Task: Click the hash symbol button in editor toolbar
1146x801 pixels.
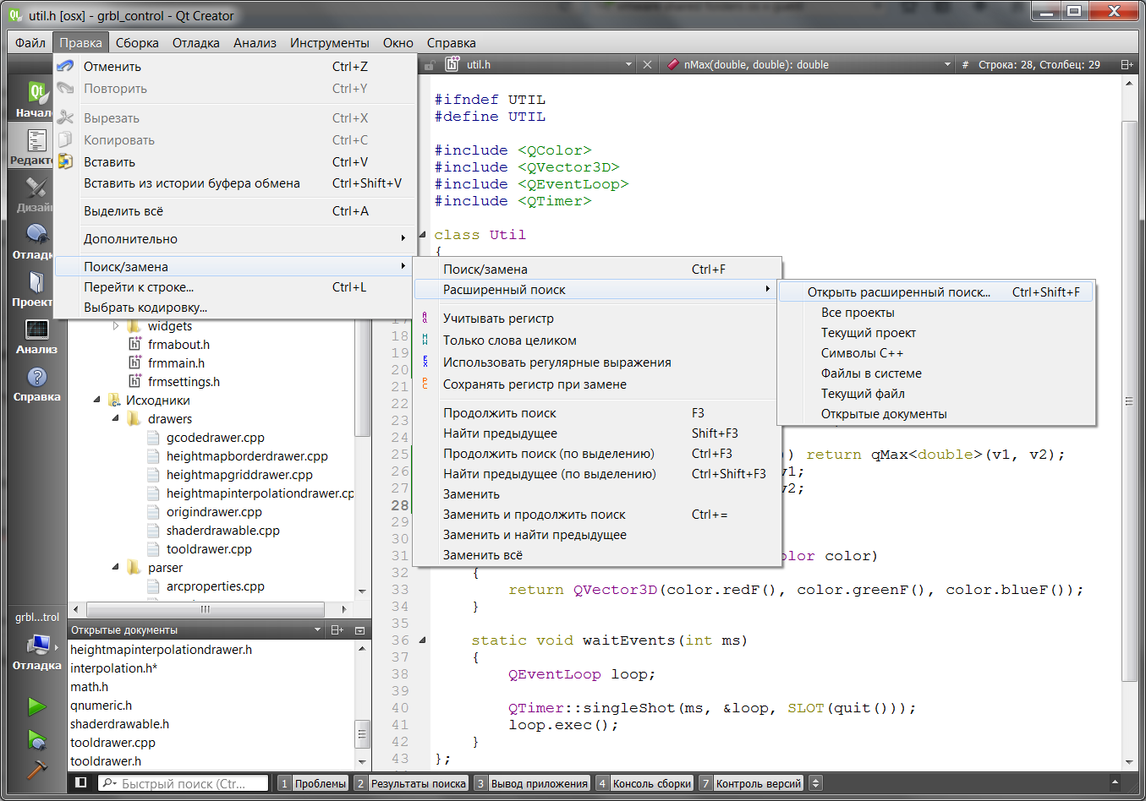Action: [965, 65]
